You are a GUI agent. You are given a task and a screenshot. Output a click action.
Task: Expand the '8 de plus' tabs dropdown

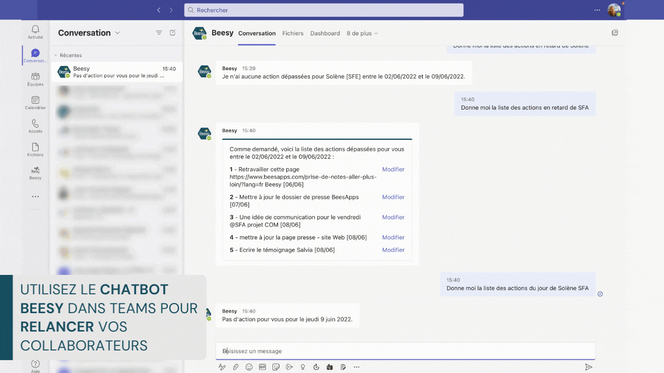tap(362, 33)
